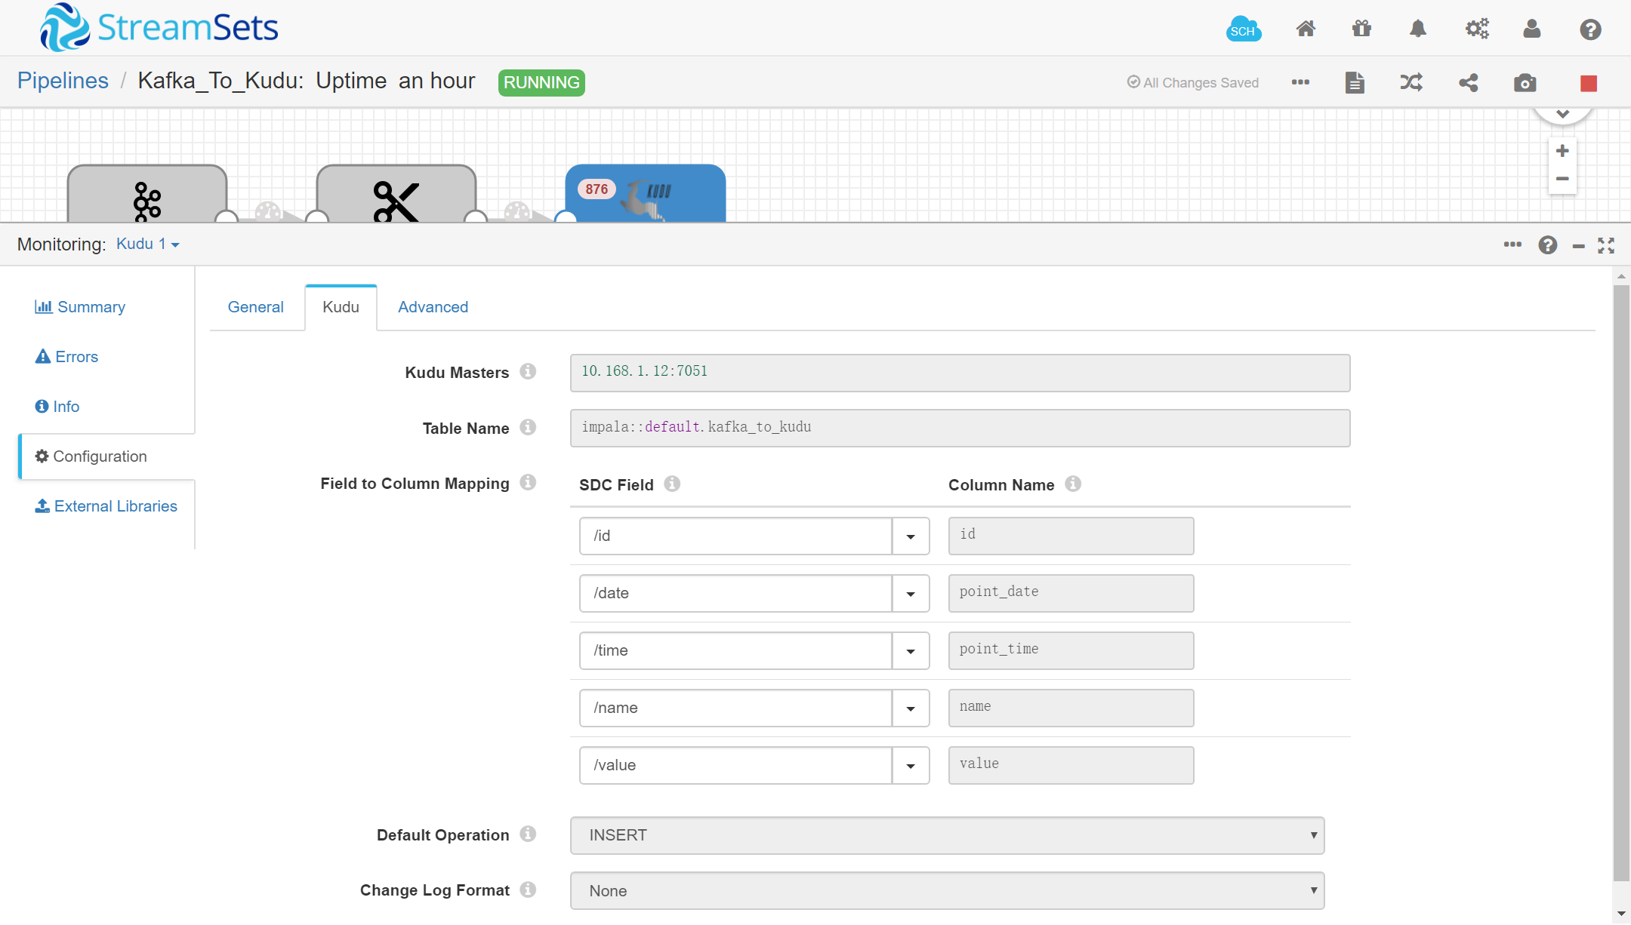Open the notifications bell
The height and width of the screenshot is (925, 1631).
click(x=1418, y=29)
